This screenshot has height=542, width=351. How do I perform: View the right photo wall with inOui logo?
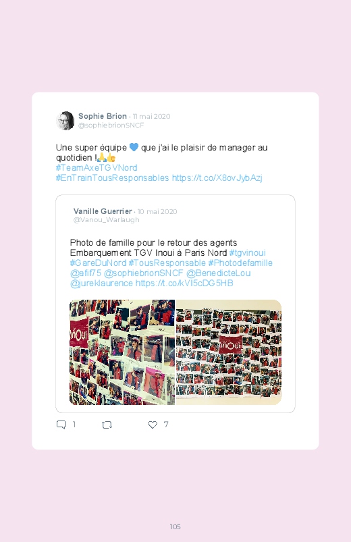pos(229,352)
